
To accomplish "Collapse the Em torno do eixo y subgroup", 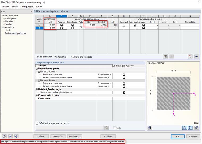I will (x=39, y=72).
